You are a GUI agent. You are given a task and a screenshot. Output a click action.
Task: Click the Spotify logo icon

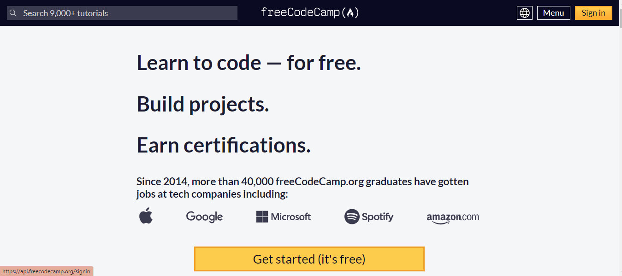[351, 217]
